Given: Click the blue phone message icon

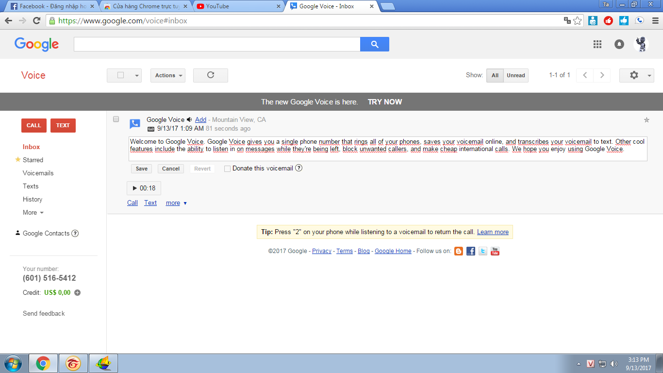Looking at the screenshot, I should tap(135, 124).
